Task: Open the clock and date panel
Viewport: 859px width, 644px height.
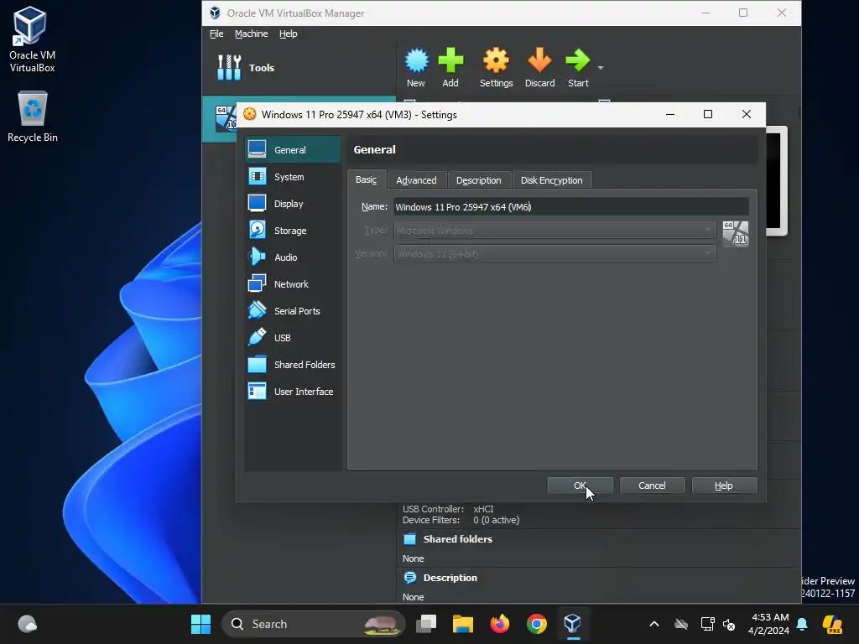Action: (768, 624)
